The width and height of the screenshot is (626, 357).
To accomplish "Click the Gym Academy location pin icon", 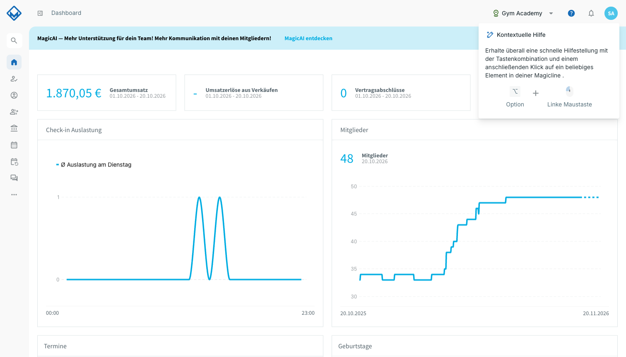I will click(496, 13).
